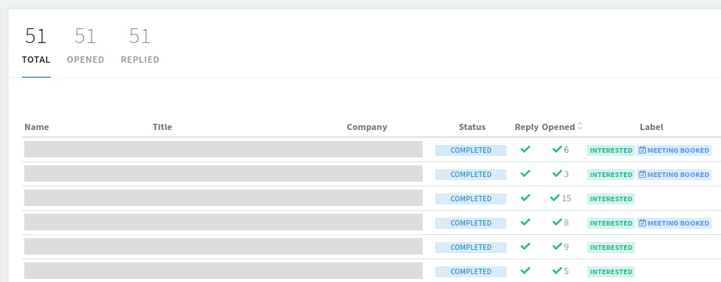This screenshot has width=721, height=282.
Task: Click COMPLETED status in row opened 3
Action: coord(470,175)
